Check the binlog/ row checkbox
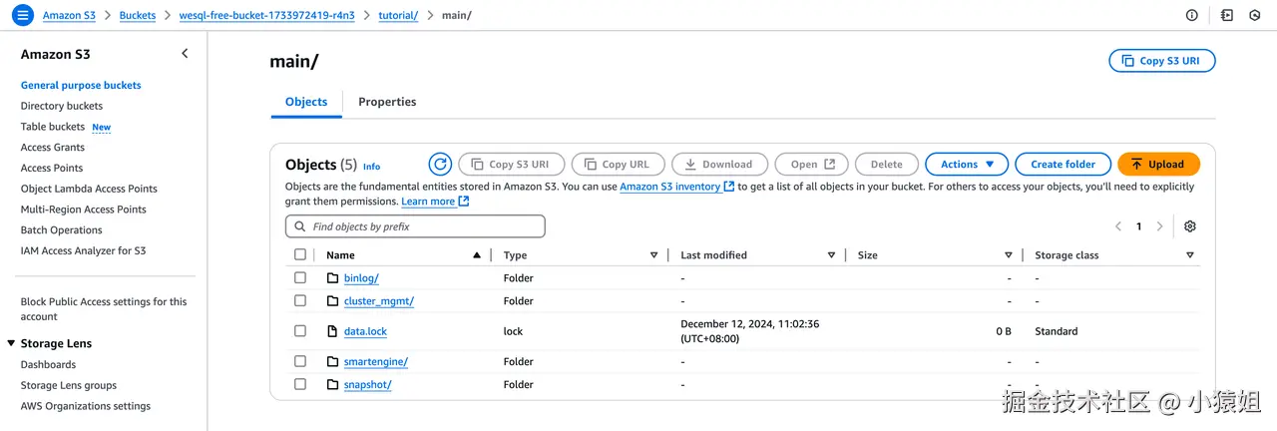 click(x=300, y=277)
